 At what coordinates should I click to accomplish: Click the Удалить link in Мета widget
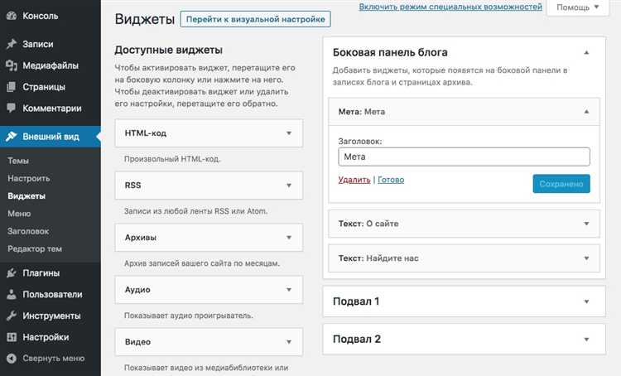(x=354, y=180)
